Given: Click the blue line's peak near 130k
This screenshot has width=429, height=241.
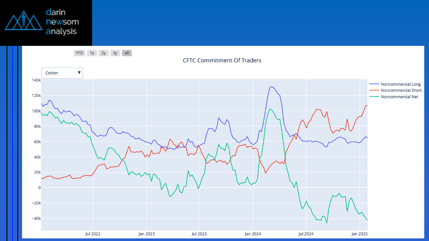Looking at the screenshot, I should [x=271, y=87].
